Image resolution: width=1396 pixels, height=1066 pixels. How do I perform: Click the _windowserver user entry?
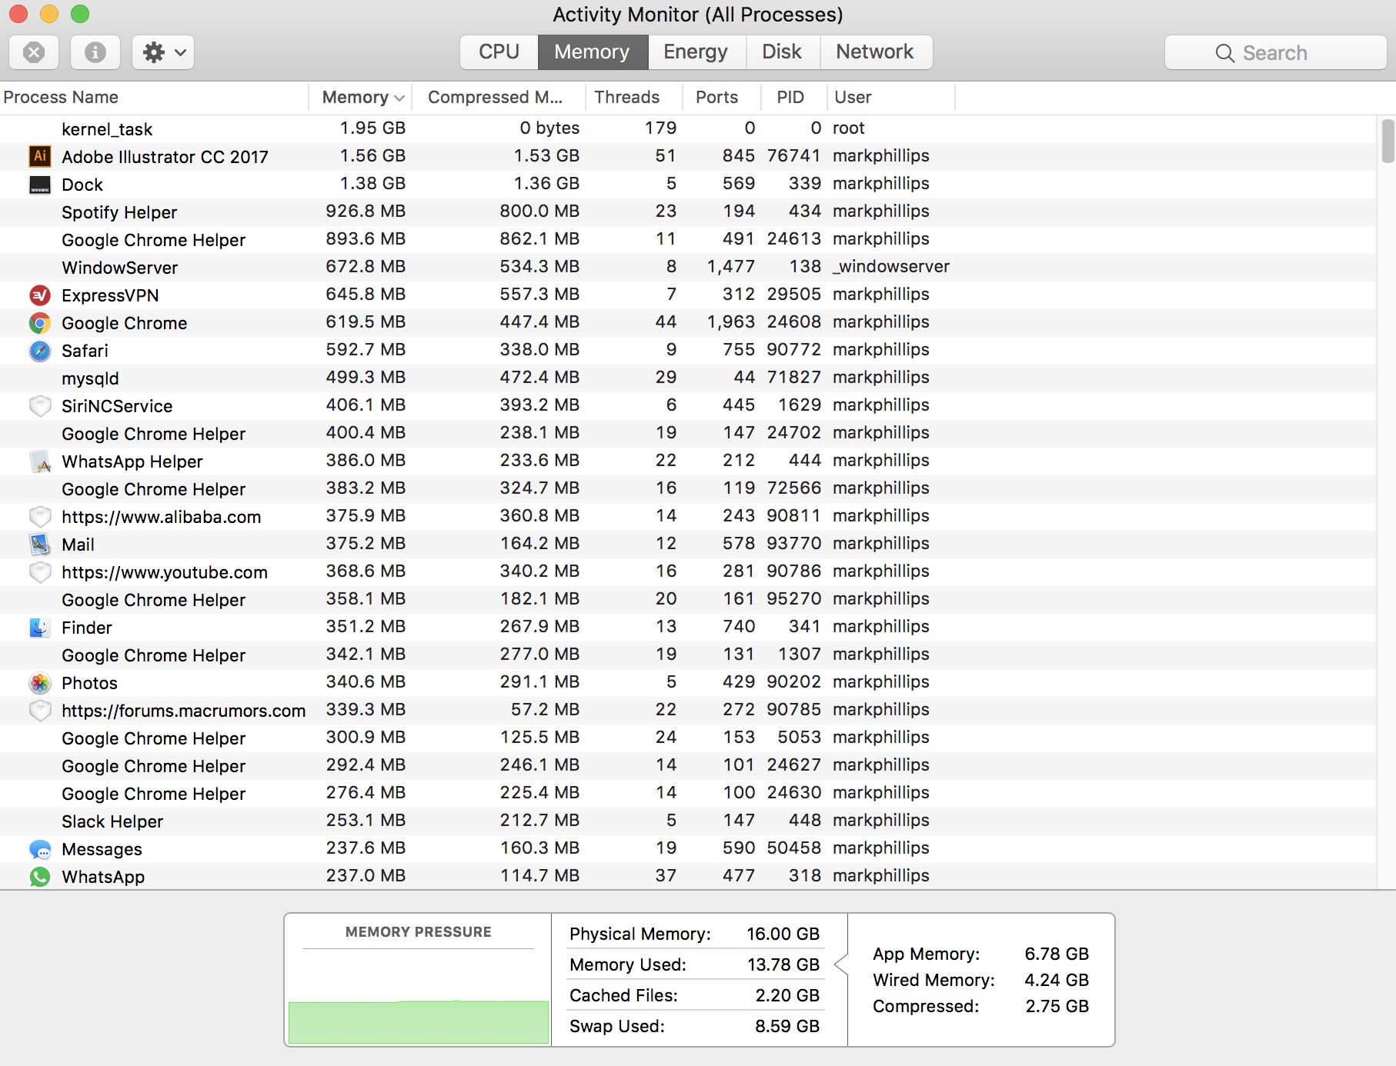[x=891, y=266]
